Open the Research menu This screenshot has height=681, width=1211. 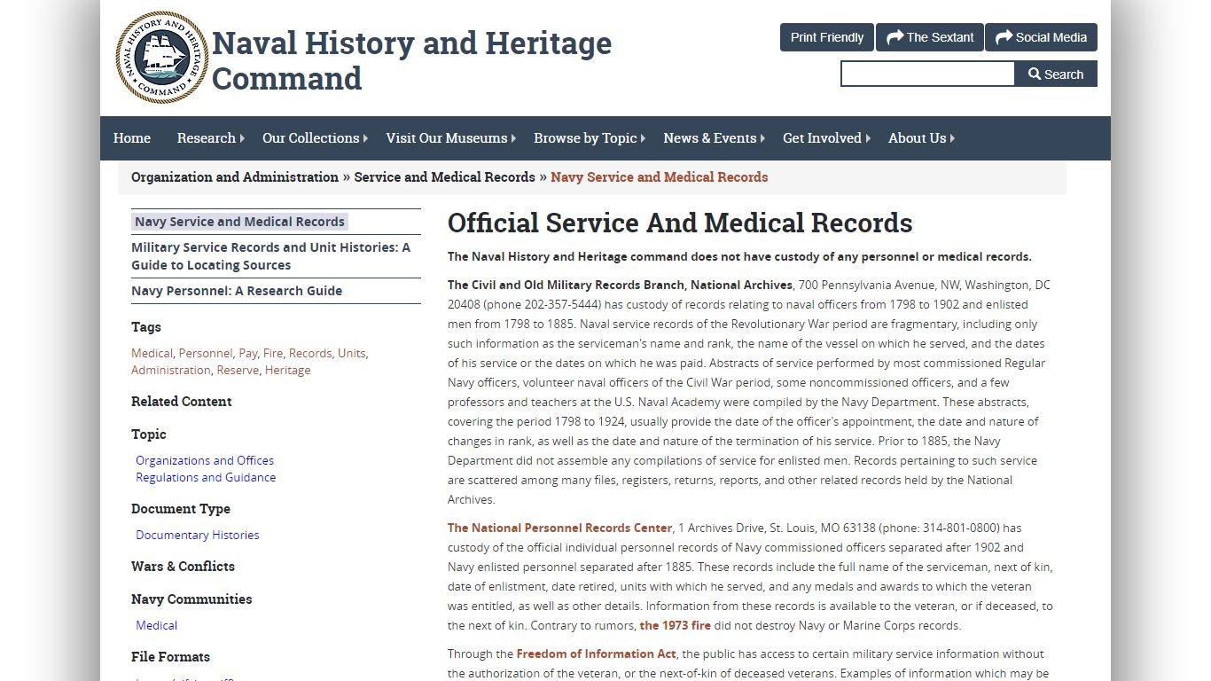(206, 138)
